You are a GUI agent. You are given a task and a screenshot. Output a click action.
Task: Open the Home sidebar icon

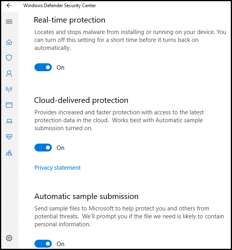(9, 42)
